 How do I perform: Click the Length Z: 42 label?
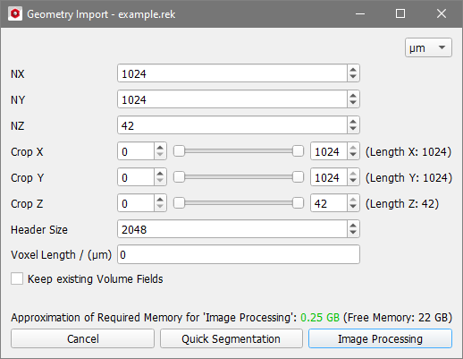[x=402, y=203]
